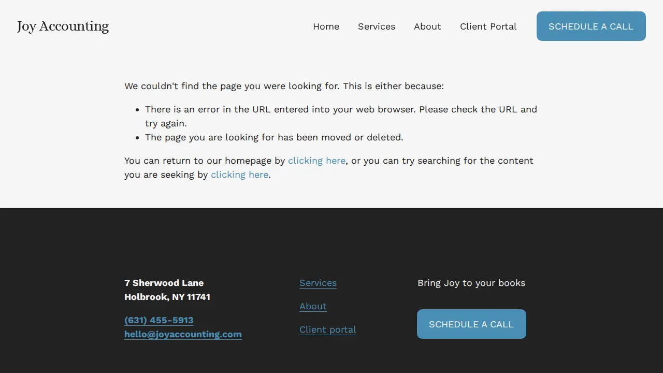Call the (631) 455-5913 phone link
This screenshot has width=663, height=373.
pos(159,320)
